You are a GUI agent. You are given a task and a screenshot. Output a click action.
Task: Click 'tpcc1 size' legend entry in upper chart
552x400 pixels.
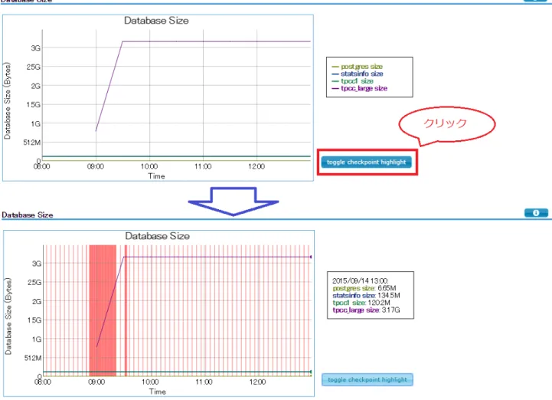tap(352, 81)
